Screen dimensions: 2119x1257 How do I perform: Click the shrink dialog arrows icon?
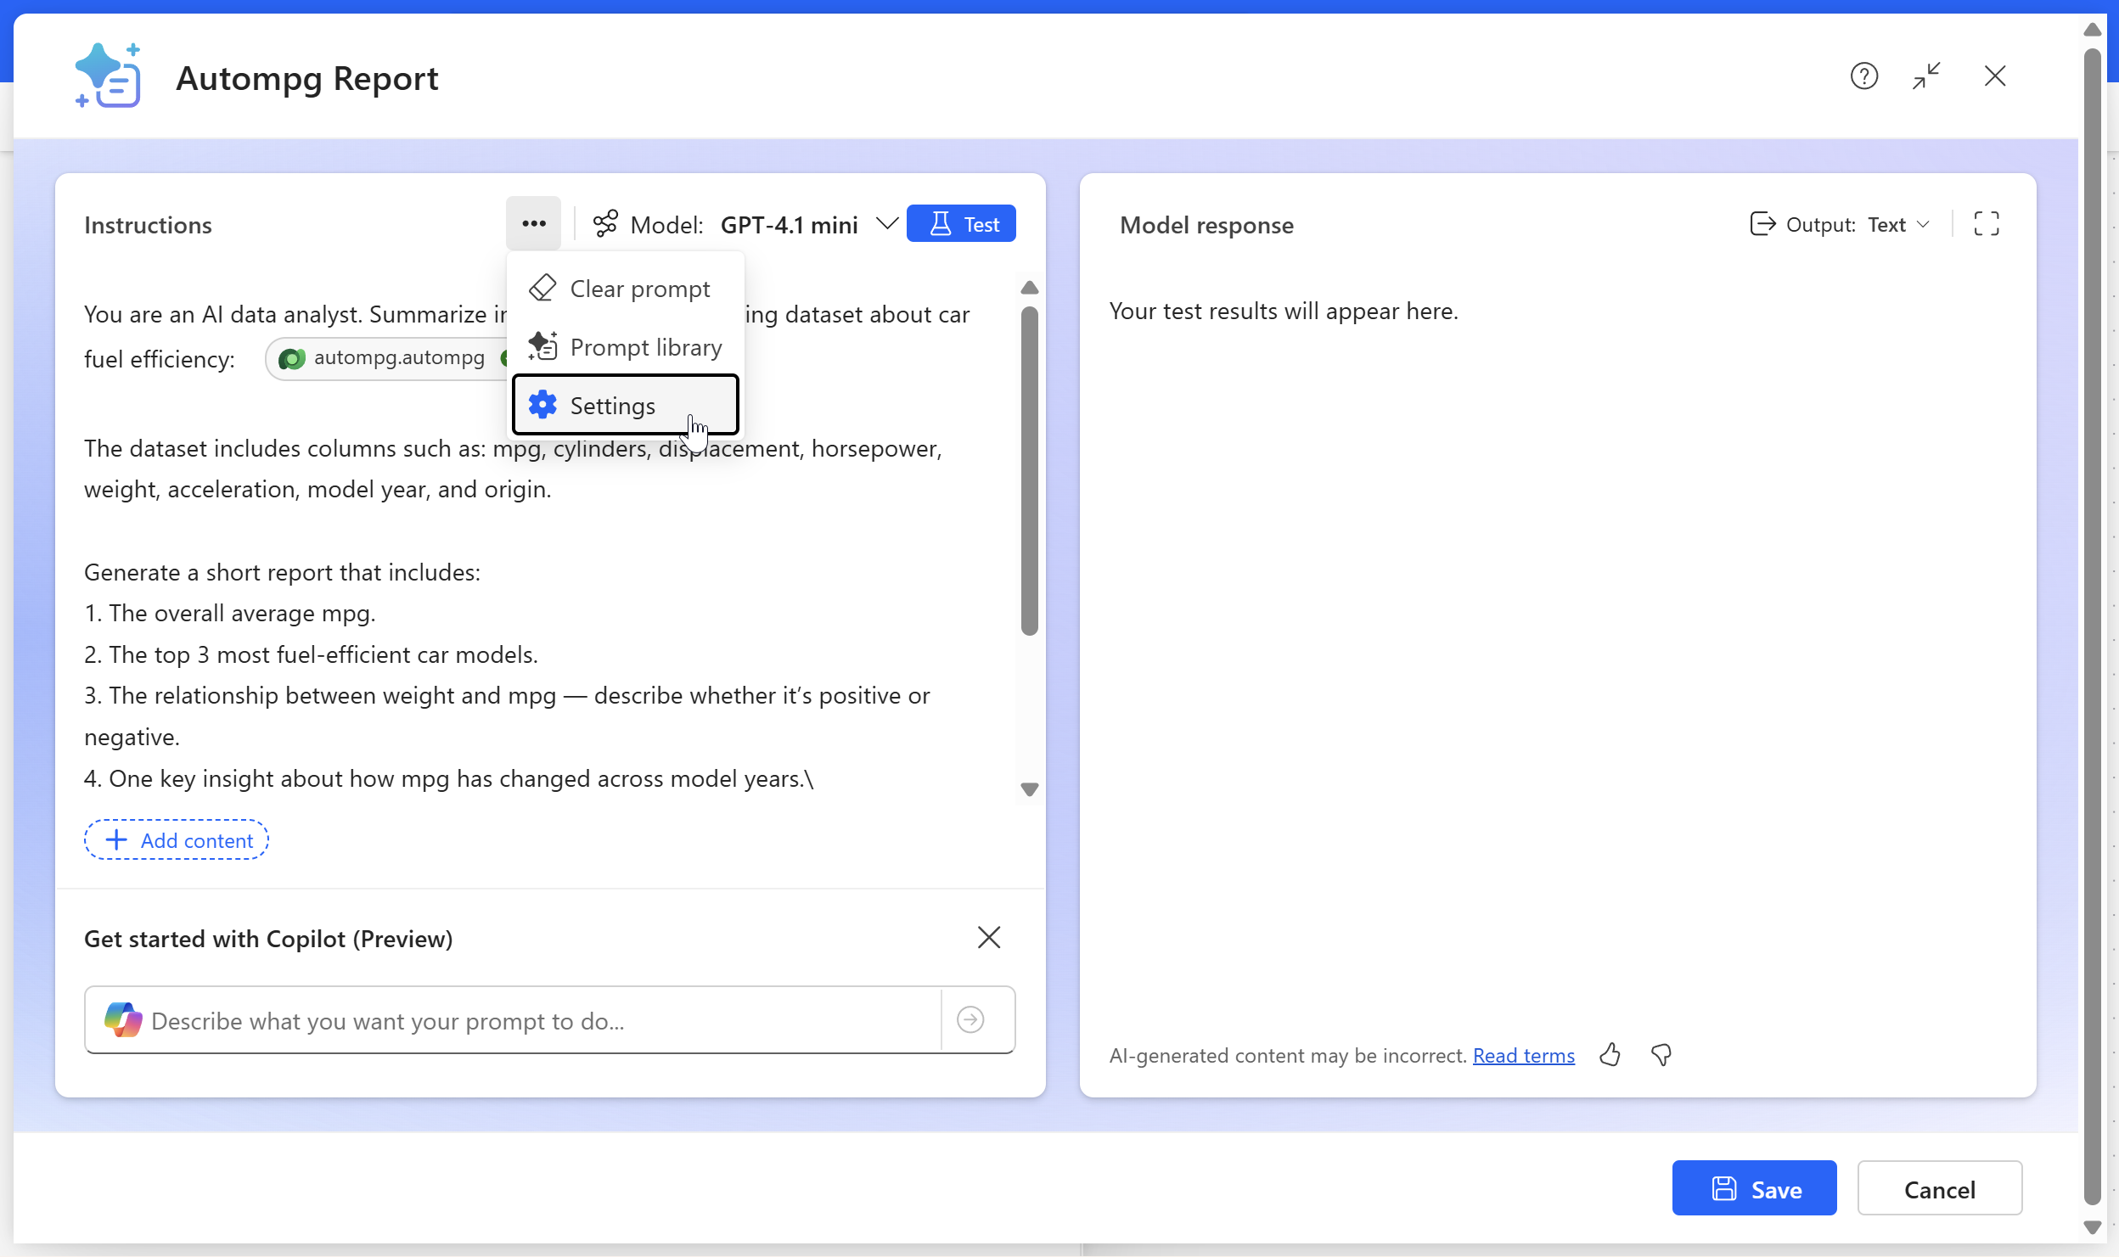[1926, 76]
